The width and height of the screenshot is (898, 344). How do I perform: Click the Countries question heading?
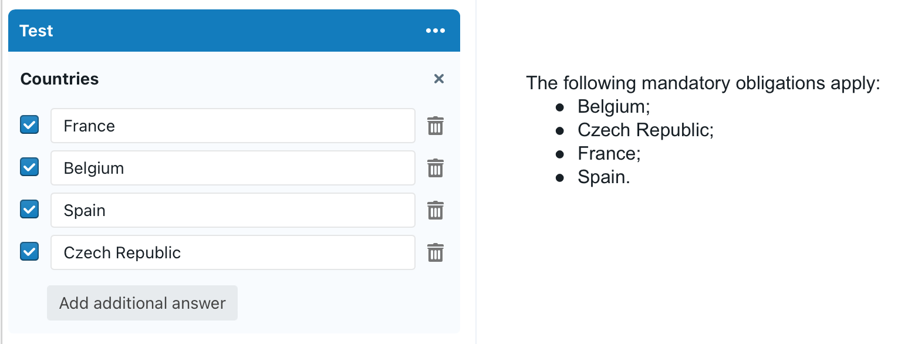tap(59, 79)
